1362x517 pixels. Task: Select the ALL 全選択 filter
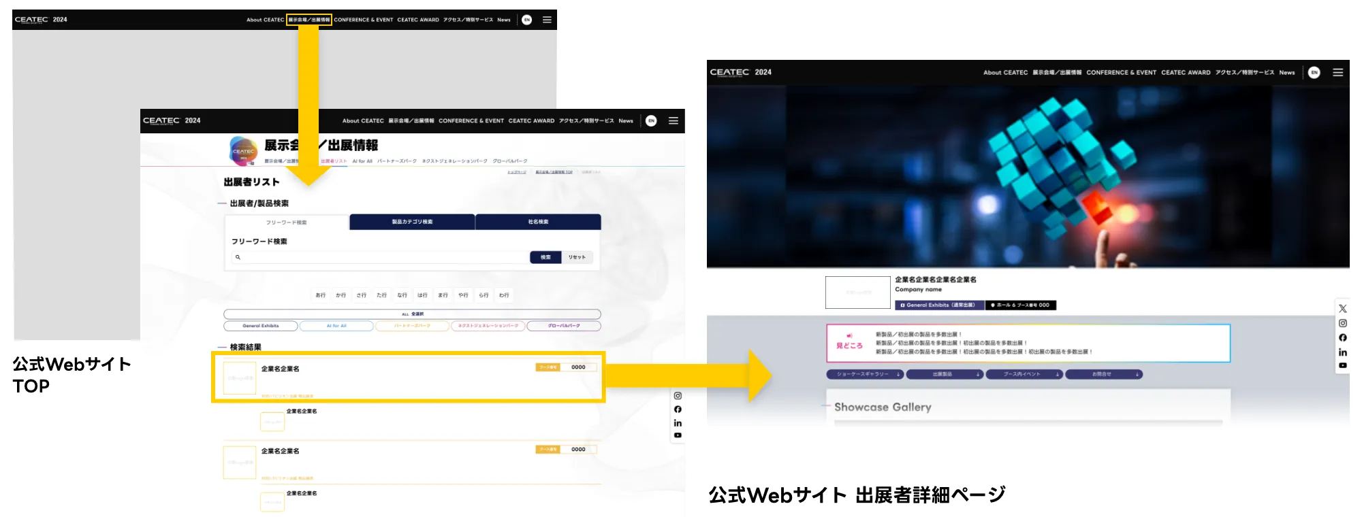tap(412, 314)
